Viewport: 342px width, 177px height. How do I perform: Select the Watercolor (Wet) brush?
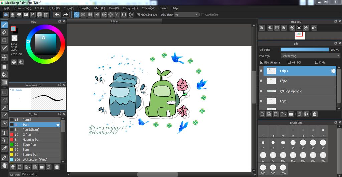[x=35, y=160]
